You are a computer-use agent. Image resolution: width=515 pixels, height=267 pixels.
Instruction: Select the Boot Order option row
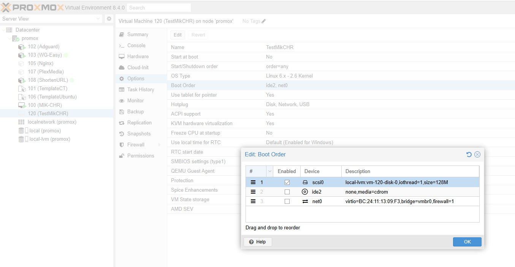[x=341, y=86]
